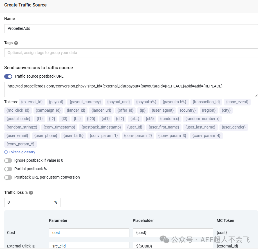Click the External Click ID placeholder field
The height and width of the screenshot is (250, 258).
[x=173, y=246]
